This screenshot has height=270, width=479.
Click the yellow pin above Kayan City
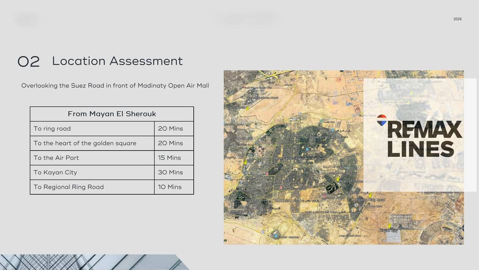pos(390,226)
